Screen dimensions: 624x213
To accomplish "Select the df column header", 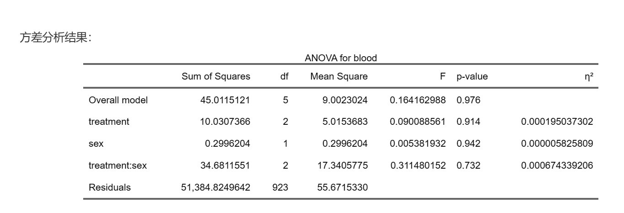I will click(284, 77).
